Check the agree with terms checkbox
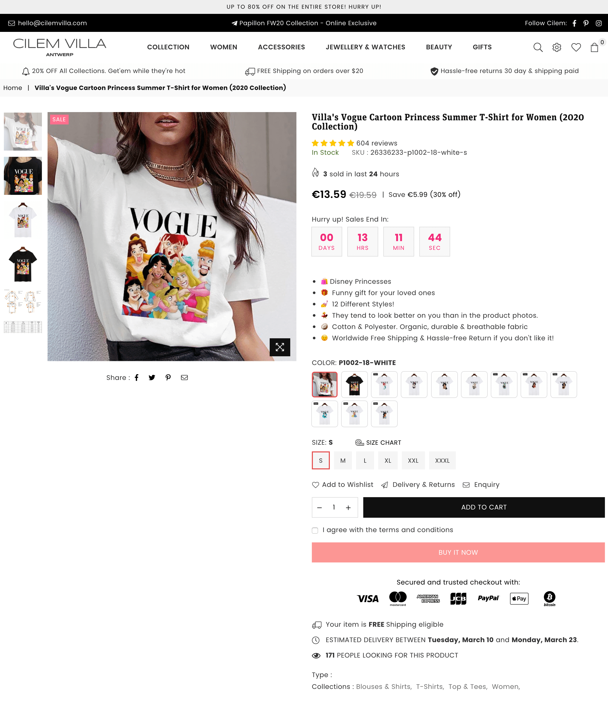The width and height of the screenshot is (608, 701). click(315, 530)
